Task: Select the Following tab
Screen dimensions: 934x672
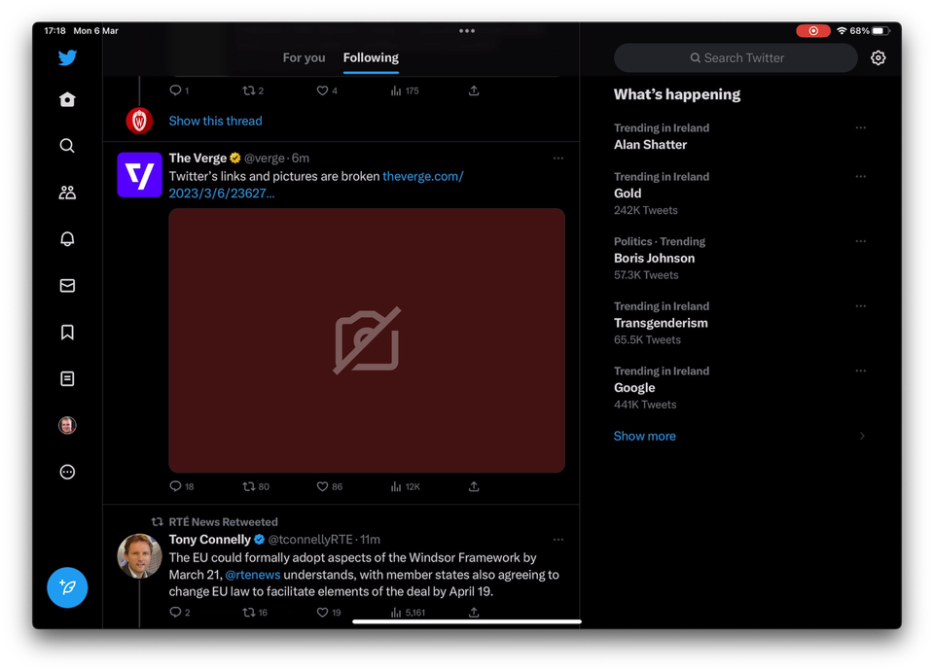Action: pos(370,57)
